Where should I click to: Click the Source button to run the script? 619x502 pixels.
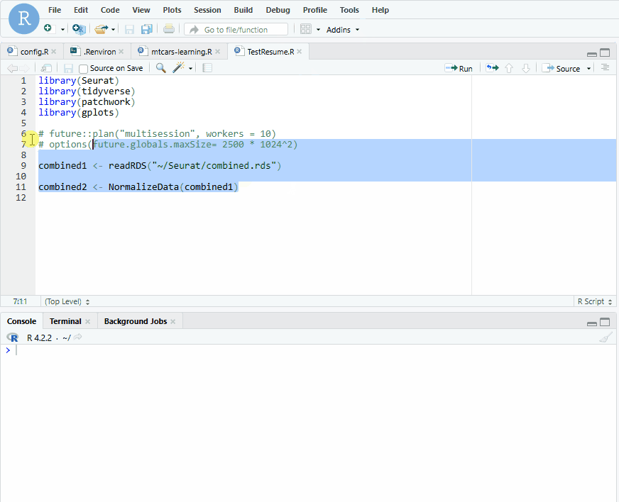(x=566, y=68)
